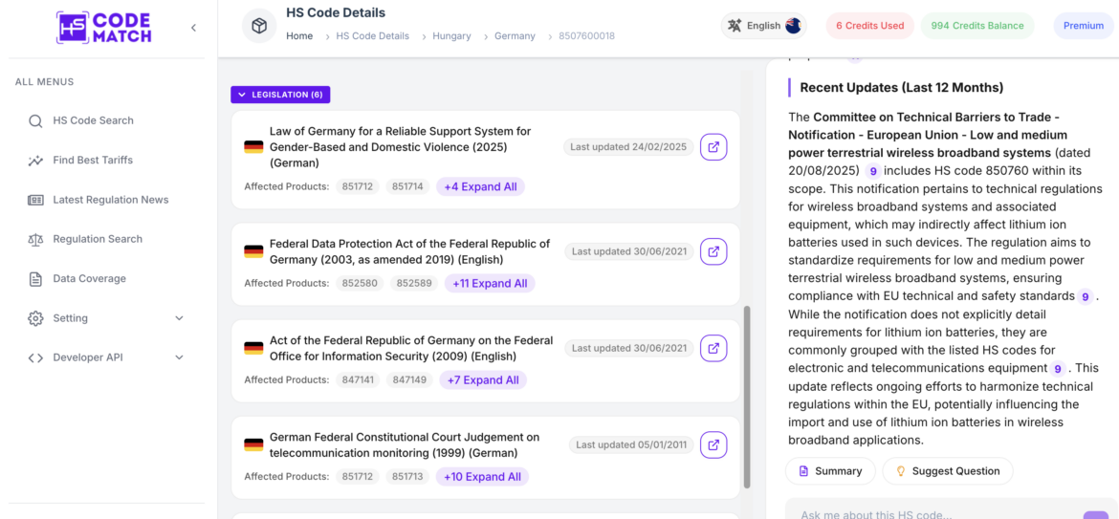Collapse the sidebar with the chevron arrow
The image size is (1119, 519).
tap(193, 28)
